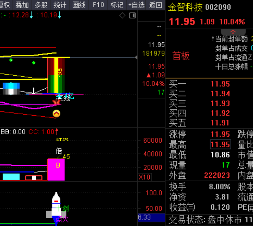
Task: Click the 净资 value 3.81
Action: pos(222,197)
